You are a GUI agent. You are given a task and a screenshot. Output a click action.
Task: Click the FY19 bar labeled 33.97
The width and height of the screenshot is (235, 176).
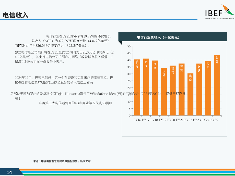point(164,92)
